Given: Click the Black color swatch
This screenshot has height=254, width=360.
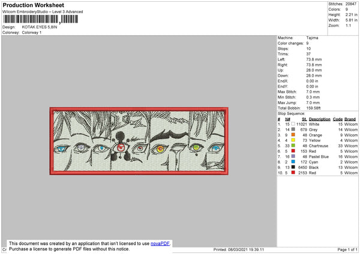Looking at the screenshot, I should tap(293, 167).
